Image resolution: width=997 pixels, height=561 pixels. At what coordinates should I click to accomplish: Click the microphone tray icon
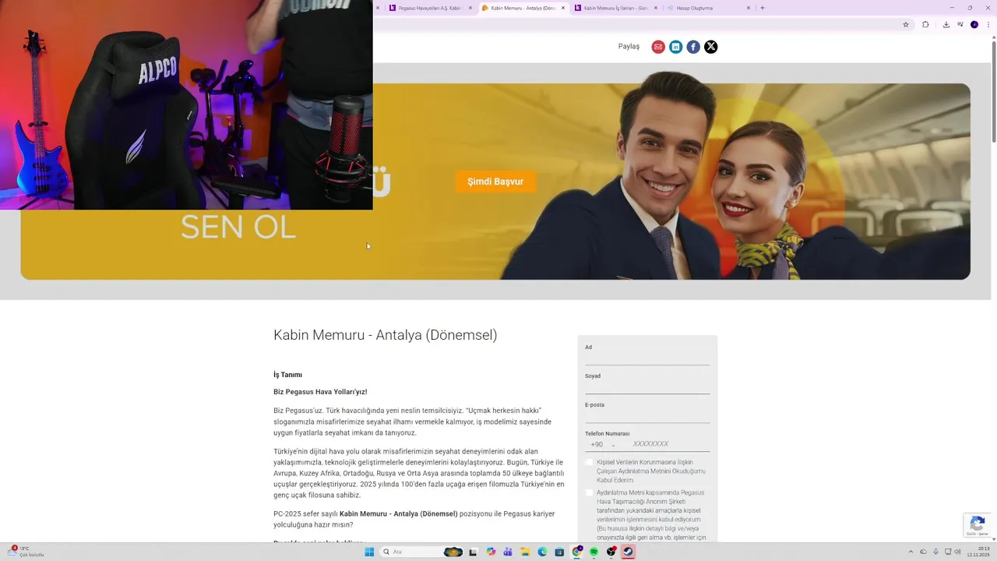[x=935, y=552]
